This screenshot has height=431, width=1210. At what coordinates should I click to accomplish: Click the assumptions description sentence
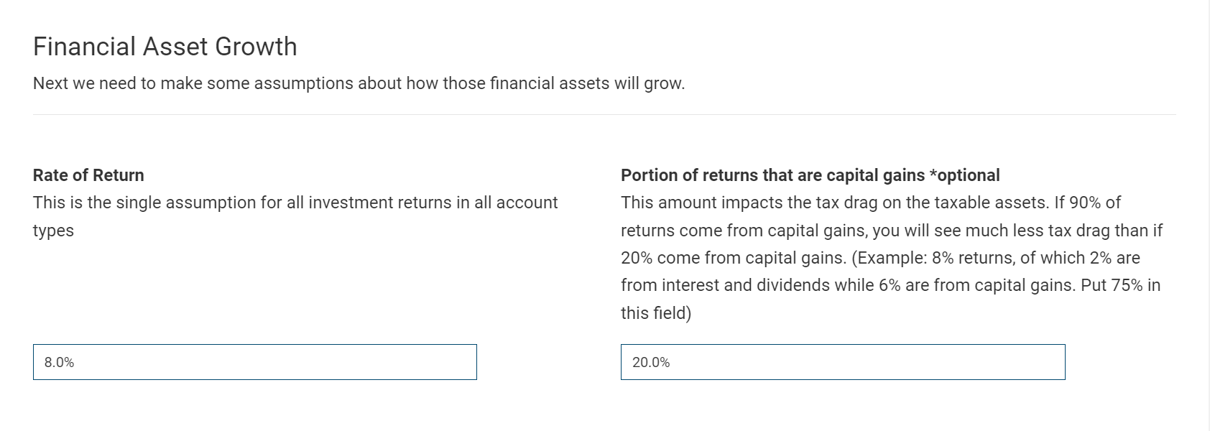click(359, 83)
